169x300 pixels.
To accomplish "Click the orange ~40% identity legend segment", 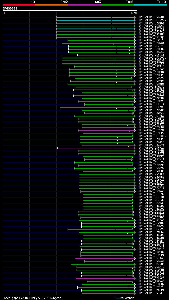I will [52, 4].
